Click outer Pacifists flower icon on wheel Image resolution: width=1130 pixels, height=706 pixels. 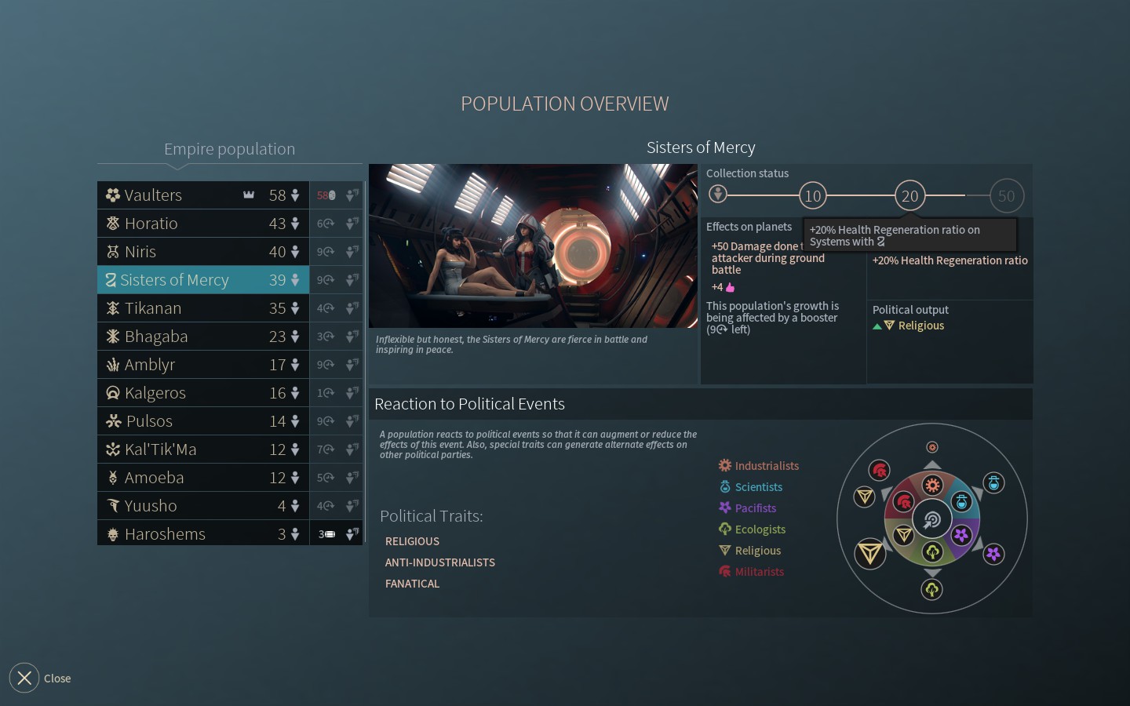point(993,554)
